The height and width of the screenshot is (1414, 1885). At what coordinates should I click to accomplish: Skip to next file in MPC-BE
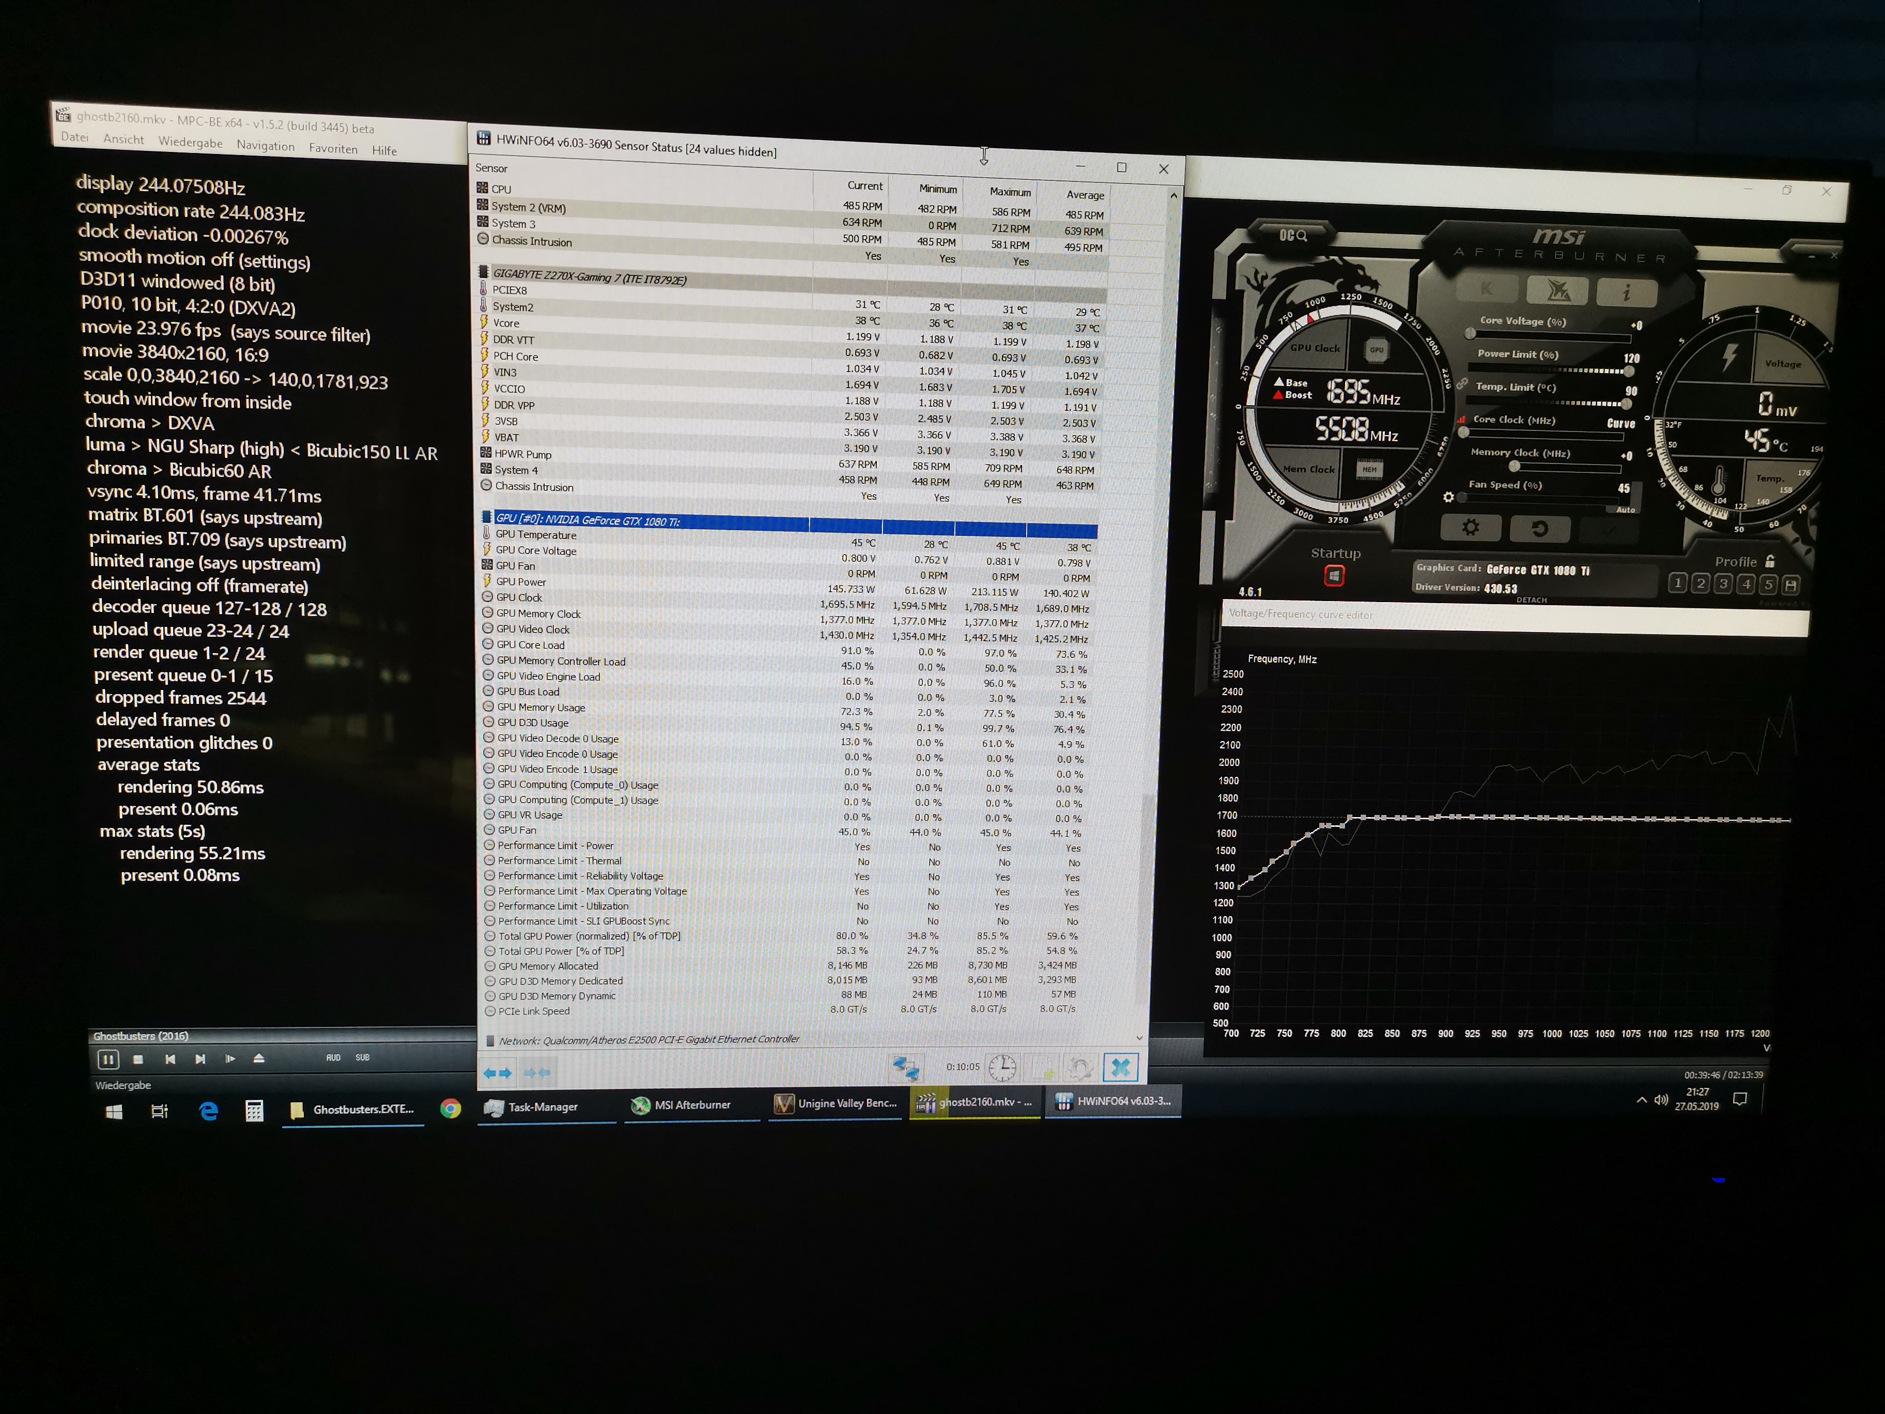[200, 1059]
